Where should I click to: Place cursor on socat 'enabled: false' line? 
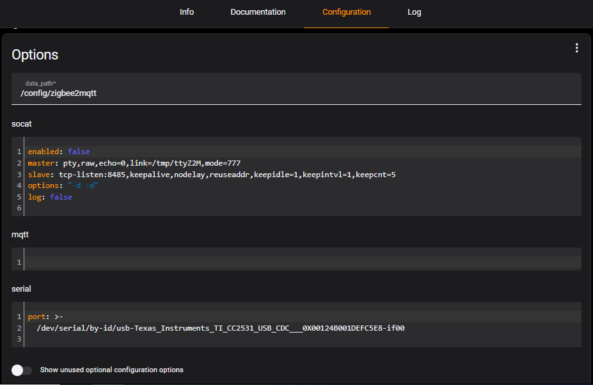59,152
